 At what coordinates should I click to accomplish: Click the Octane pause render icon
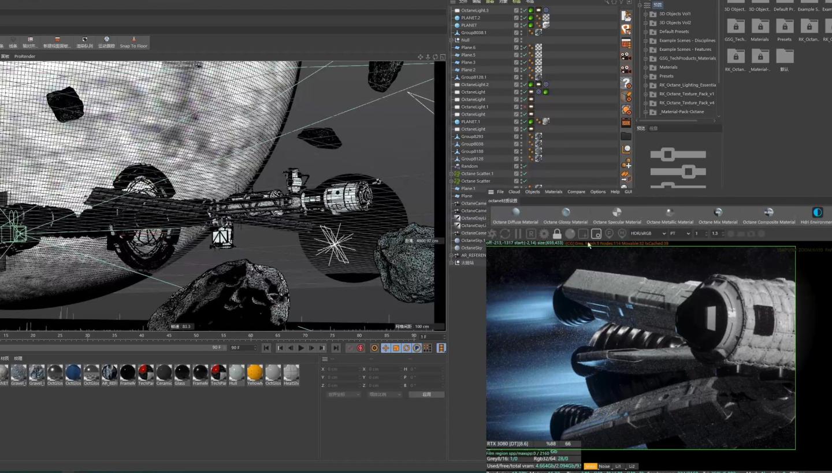[518, 233]
